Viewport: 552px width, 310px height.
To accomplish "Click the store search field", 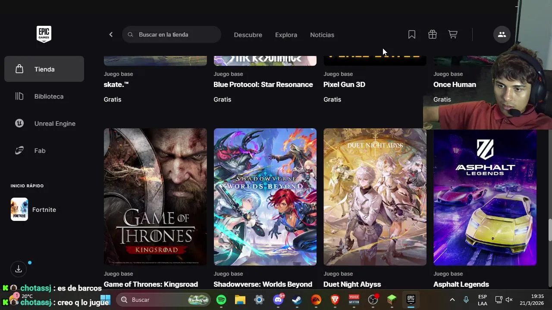I will pos(172,34).
